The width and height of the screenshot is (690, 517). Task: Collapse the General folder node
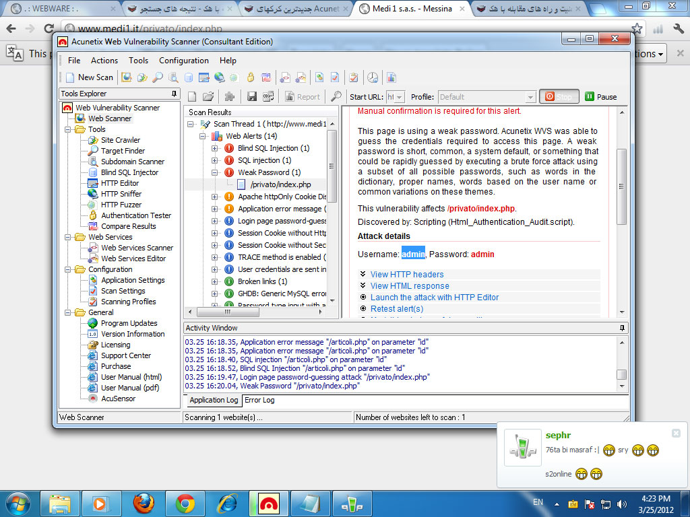[68, 312]
